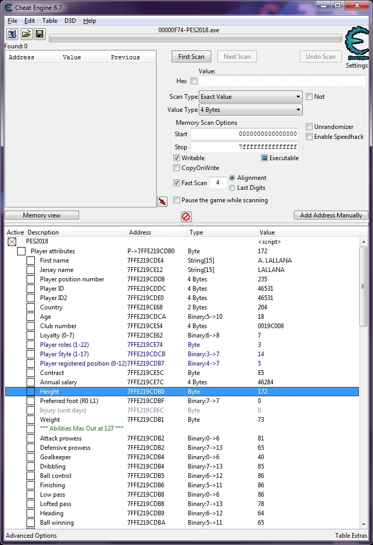Select the Last Digits radio button
This screenshot has height=545, width=373.
232,188
